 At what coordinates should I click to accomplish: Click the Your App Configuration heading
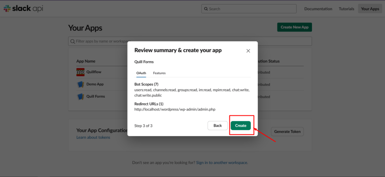(102, 130)
